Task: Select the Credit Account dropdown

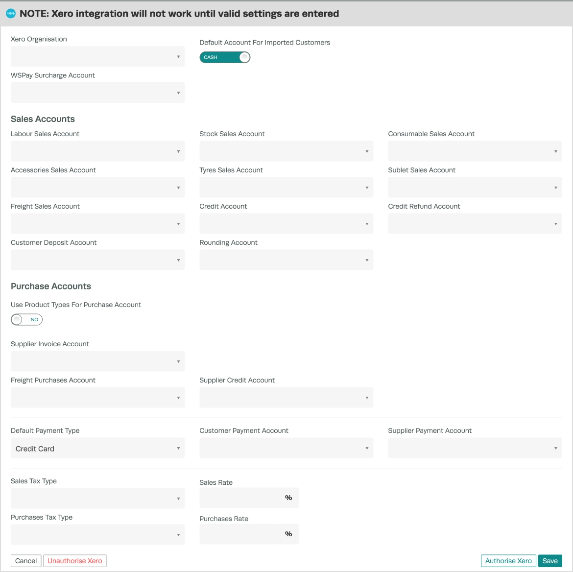Action: click(286, 223)
